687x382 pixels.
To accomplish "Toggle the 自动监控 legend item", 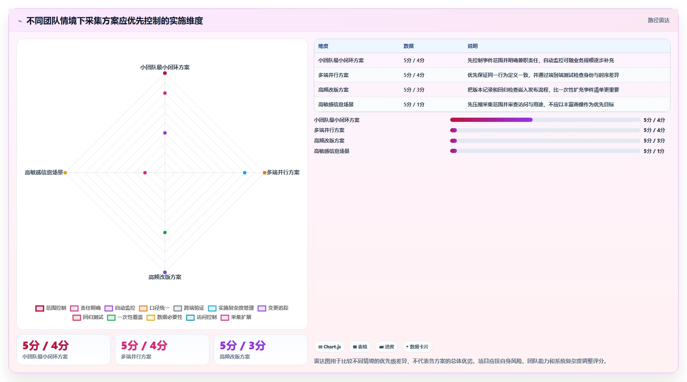I will click(x=120, y=308).
